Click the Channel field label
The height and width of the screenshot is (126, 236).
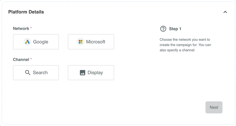21,59
